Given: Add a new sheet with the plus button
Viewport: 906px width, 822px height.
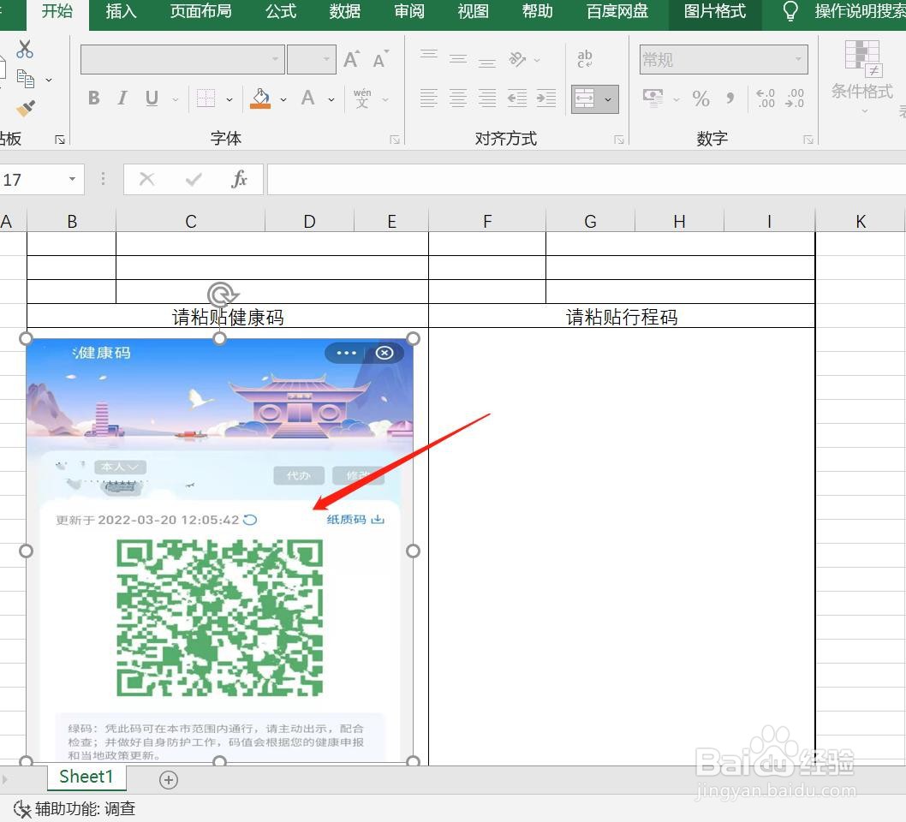Looking at the screenshot, I should point(168,779).
